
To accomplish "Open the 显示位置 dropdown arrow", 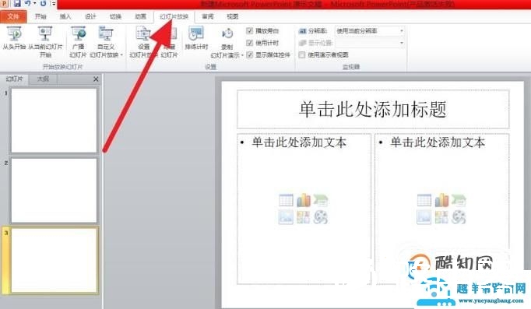I will 402,43.
